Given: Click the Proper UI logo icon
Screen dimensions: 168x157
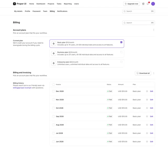Looking at the screenshot, I should coord(14,4).
